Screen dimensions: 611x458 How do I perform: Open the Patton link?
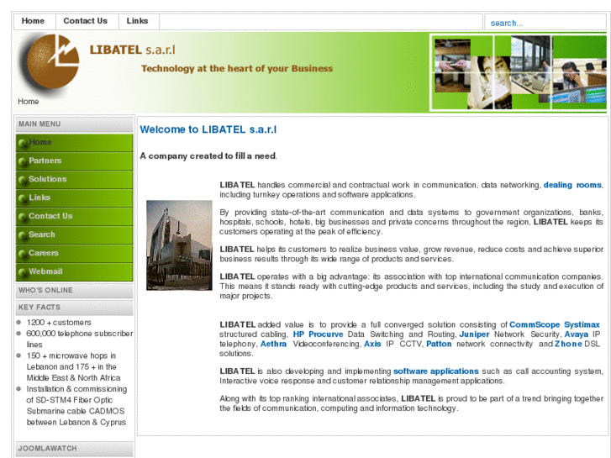[x=439, y=345]
